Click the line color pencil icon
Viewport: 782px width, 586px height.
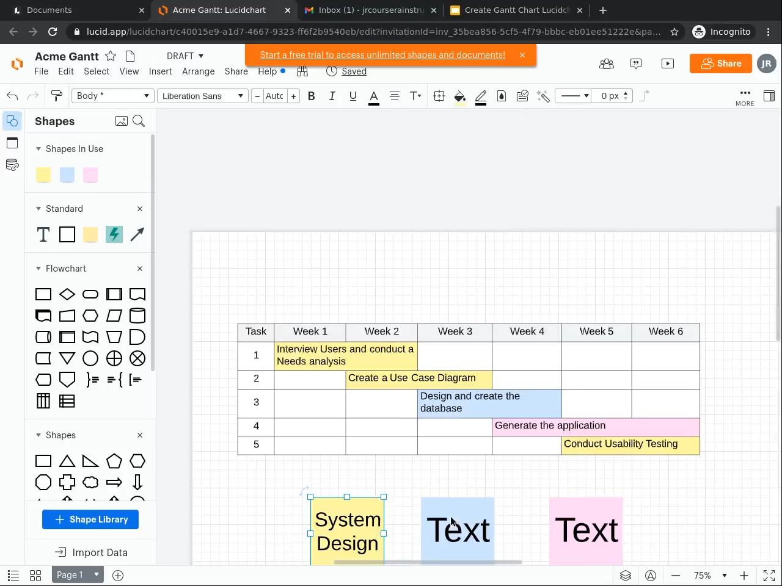[481, 96]
